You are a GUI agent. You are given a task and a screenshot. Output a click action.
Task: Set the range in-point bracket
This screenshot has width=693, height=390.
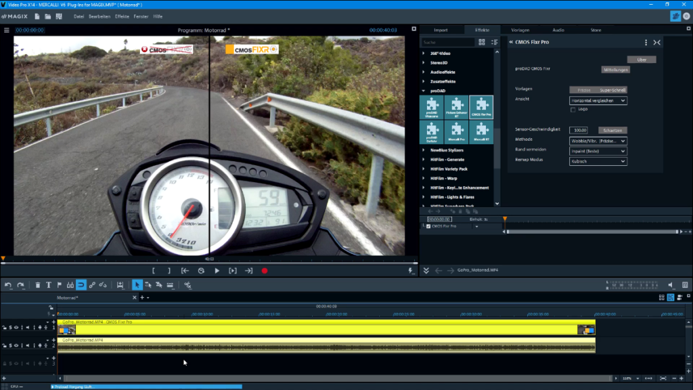click(x=154, y=271)
